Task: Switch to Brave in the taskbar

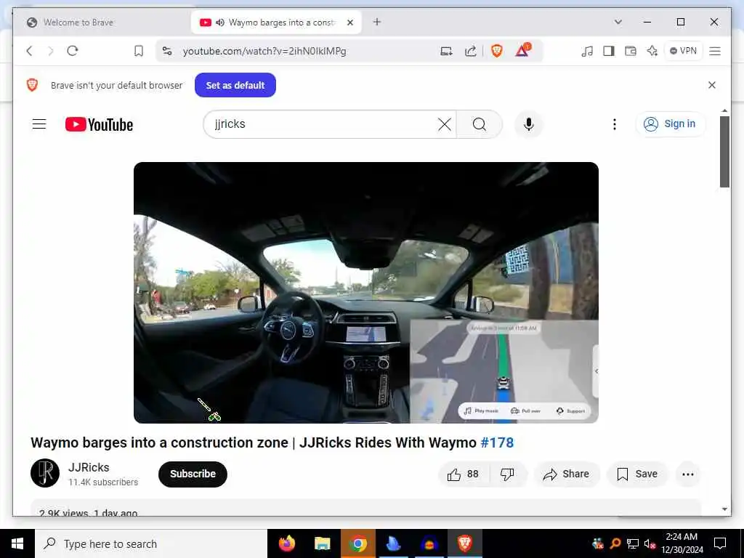Action: pyautogui.click(x=464, y=543)
